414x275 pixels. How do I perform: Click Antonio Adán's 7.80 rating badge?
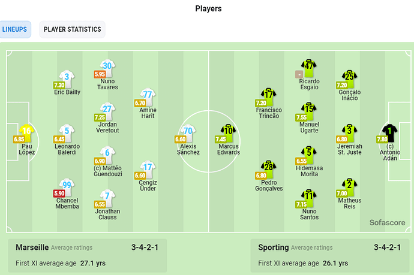(382, 139)
